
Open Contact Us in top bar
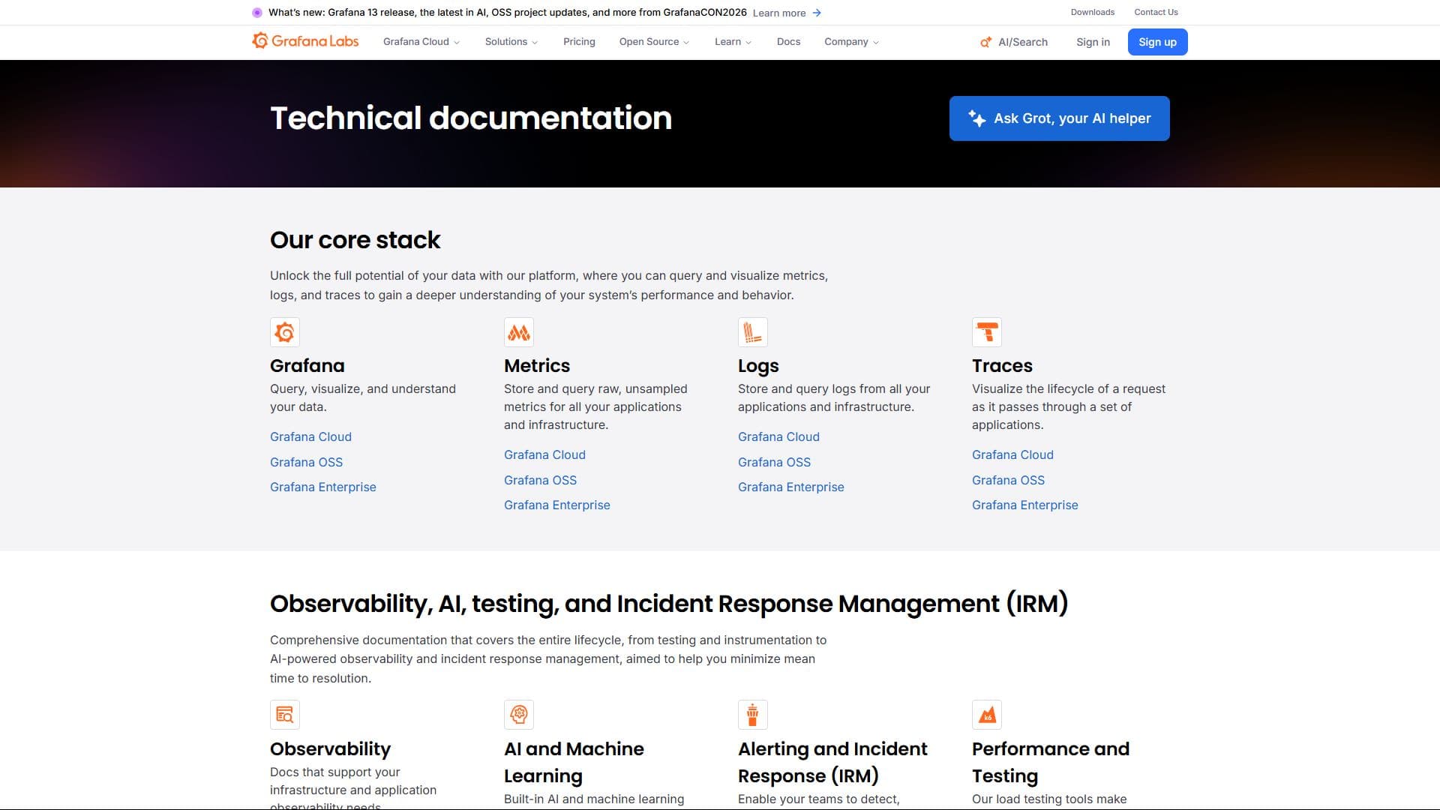tap(1156, 12)
